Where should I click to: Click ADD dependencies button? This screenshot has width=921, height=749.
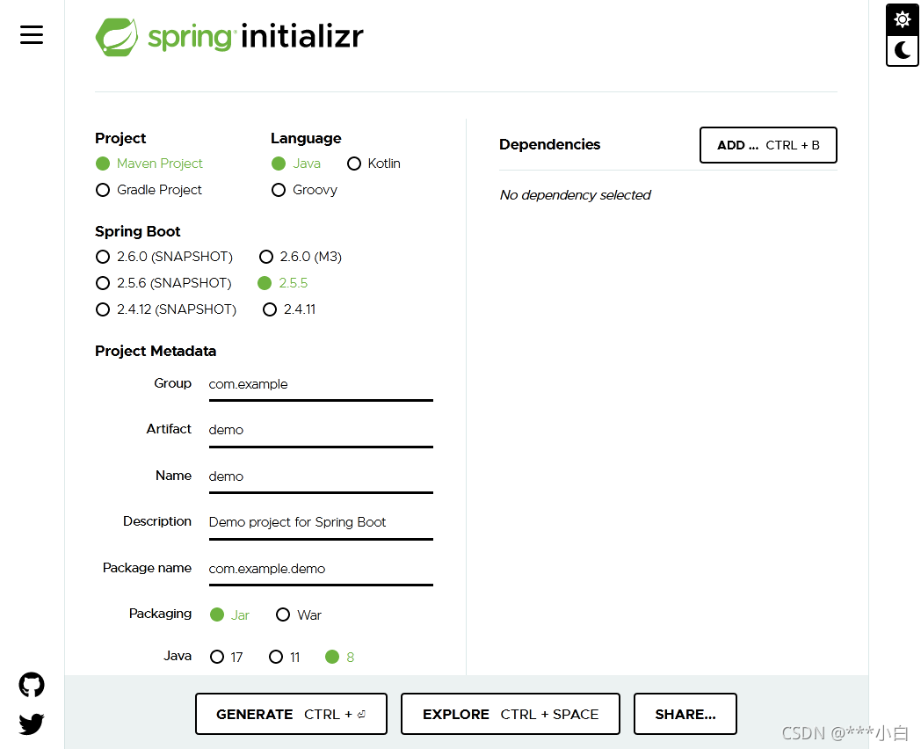pyautogui.click(x=768, y=145)
